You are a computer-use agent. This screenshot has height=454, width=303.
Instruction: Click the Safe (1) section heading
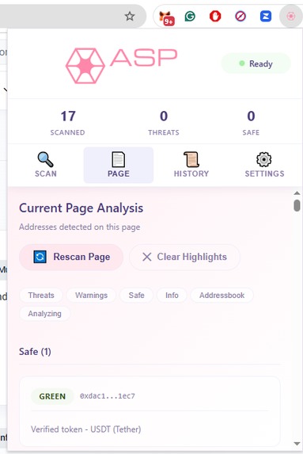[x=35, y=352]
